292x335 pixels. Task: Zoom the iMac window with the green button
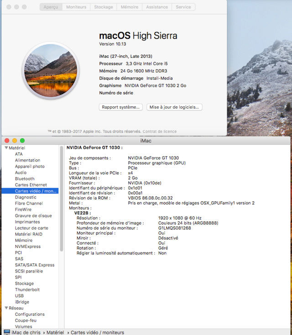tap(22, 141)
